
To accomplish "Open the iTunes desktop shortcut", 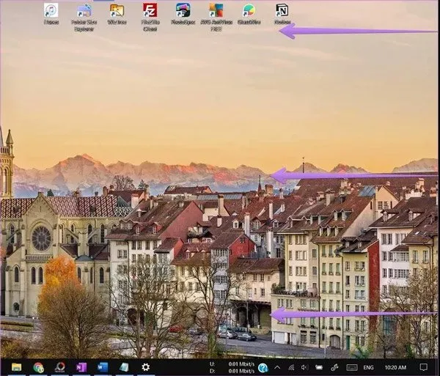I will (51, 11).
